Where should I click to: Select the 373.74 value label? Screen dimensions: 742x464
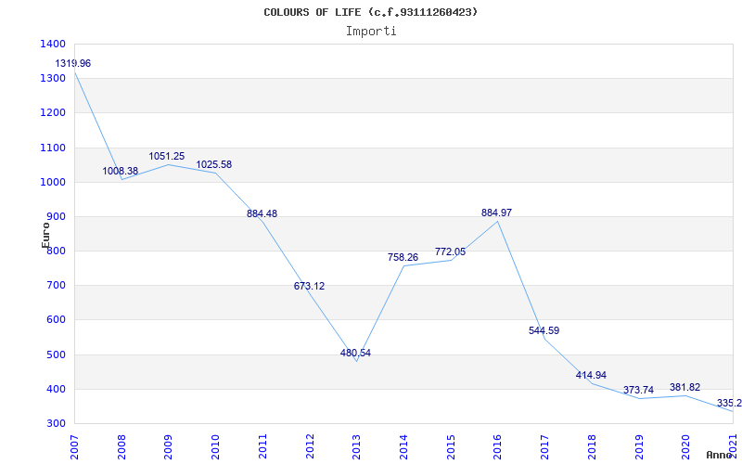pyautogui.click(x=638, y=390)
